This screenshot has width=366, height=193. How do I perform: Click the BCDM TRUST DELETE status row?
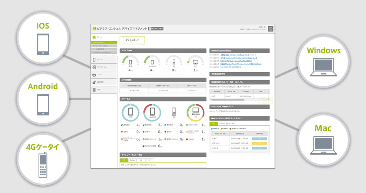coord(196,132)
